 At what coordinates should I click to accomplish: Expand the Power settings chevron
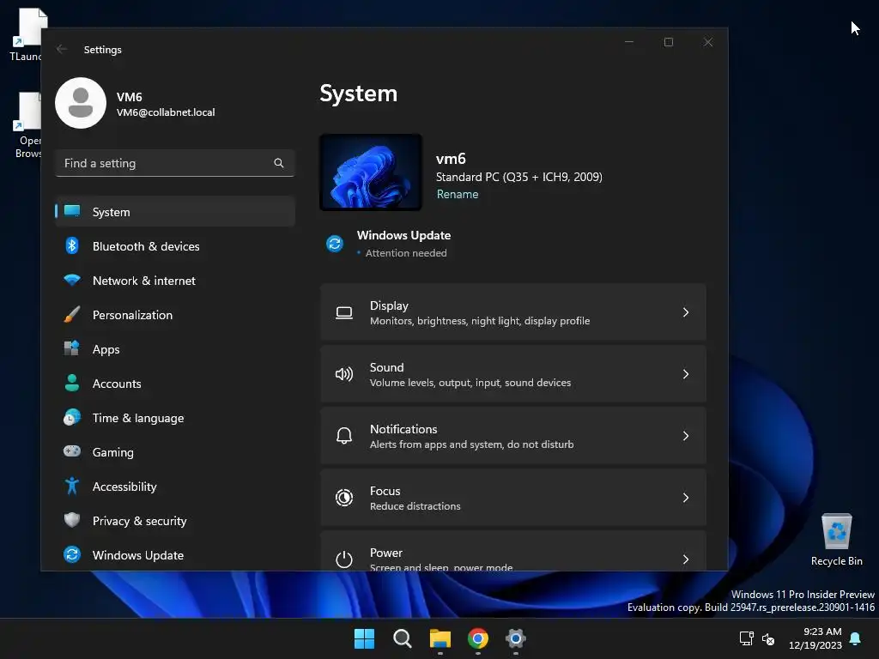tap(686, 559)
